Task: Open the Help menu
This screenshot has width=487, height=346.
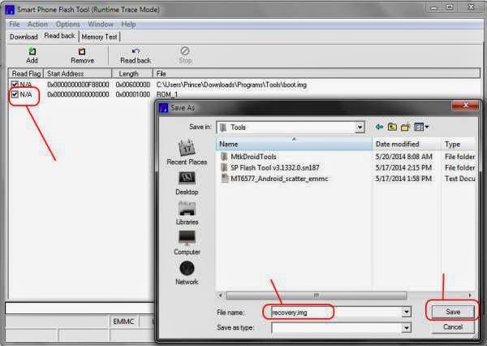Action: point(128,24)
